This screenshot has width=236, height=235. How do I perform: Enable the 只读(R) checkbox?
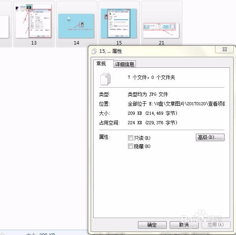[x=130, y=138]
